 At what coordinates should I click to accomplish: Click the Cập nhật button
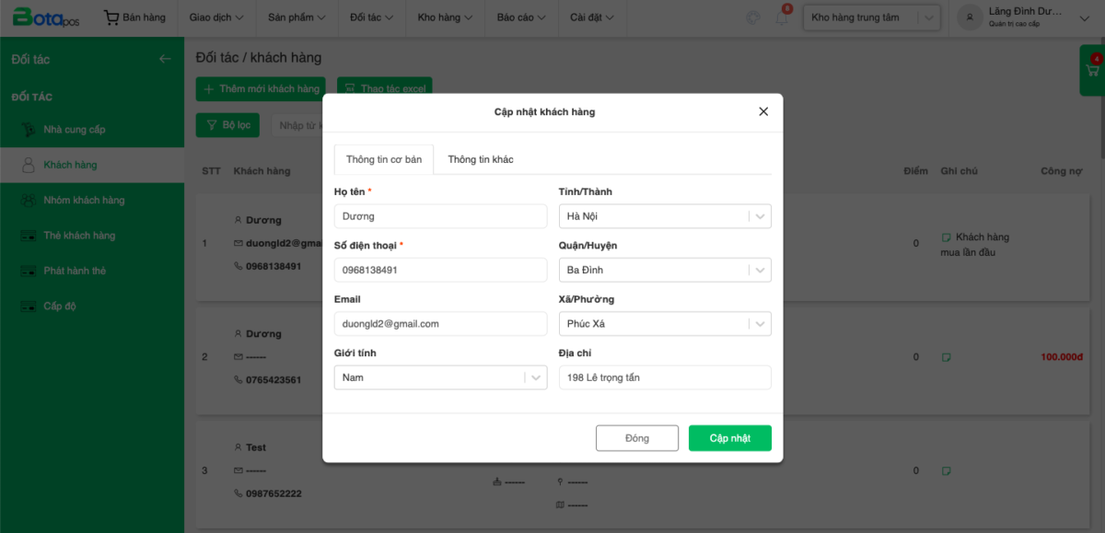pyautogui.click(x=729, y=438)
